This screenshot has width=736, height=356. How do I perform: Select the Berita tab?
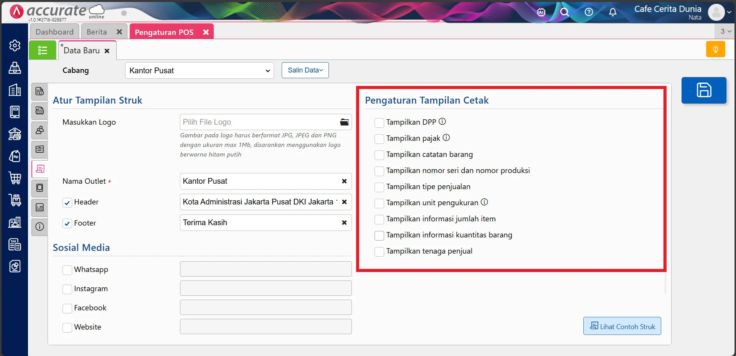(96, 31)
